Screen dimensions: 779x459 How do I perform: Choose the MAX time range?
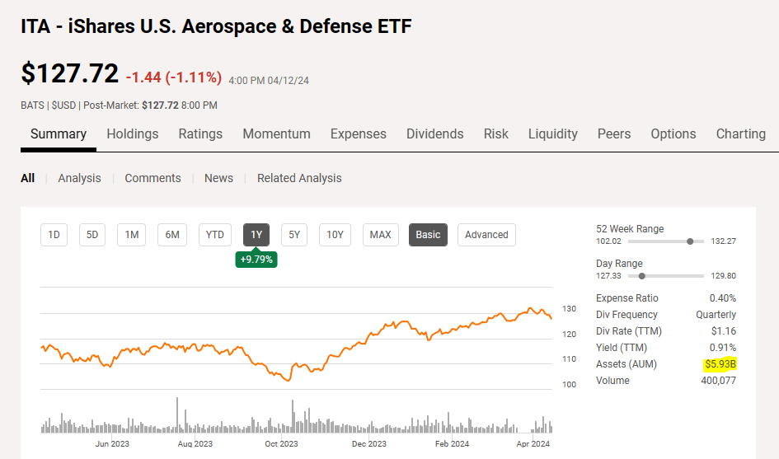pos(380,235)
